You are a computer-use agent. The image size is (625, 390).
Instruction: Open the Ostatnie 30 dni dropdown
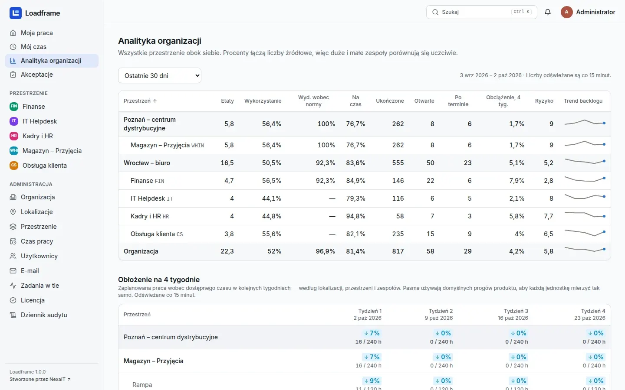click(x=160, y=75)
